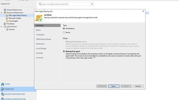The image size is (179, 100).
Task: Click the Backup Infrastructure navigation icon
Action: (x=3, y=94)
